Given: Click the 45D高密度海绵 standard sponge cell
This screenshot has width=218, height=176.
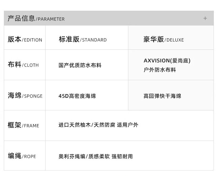Looking at the screenshot, I should pyautogui.click(x=77, y=96).
